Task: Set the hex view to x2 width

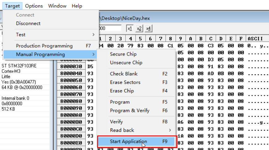Action: pos(139,28)
